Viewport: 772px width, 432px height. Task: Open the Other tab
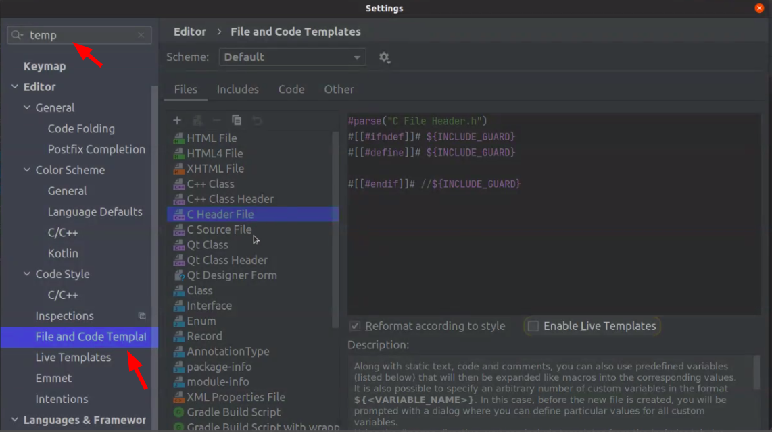tap(339, 89)
